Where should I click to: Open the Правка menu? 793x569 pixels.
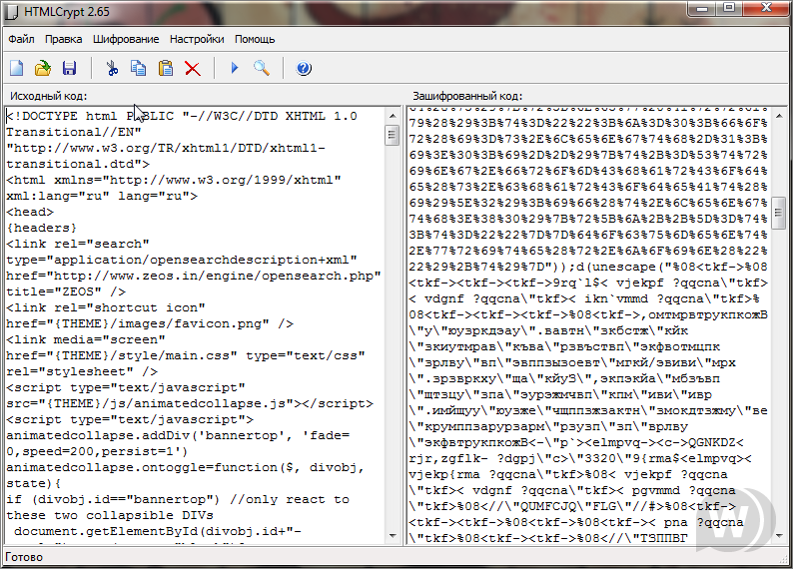[x=63, y=39]
